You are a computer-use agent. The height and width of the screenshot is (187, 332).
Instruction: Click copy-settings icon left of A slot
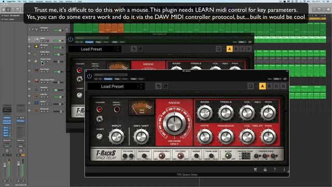tap(251, 86)
